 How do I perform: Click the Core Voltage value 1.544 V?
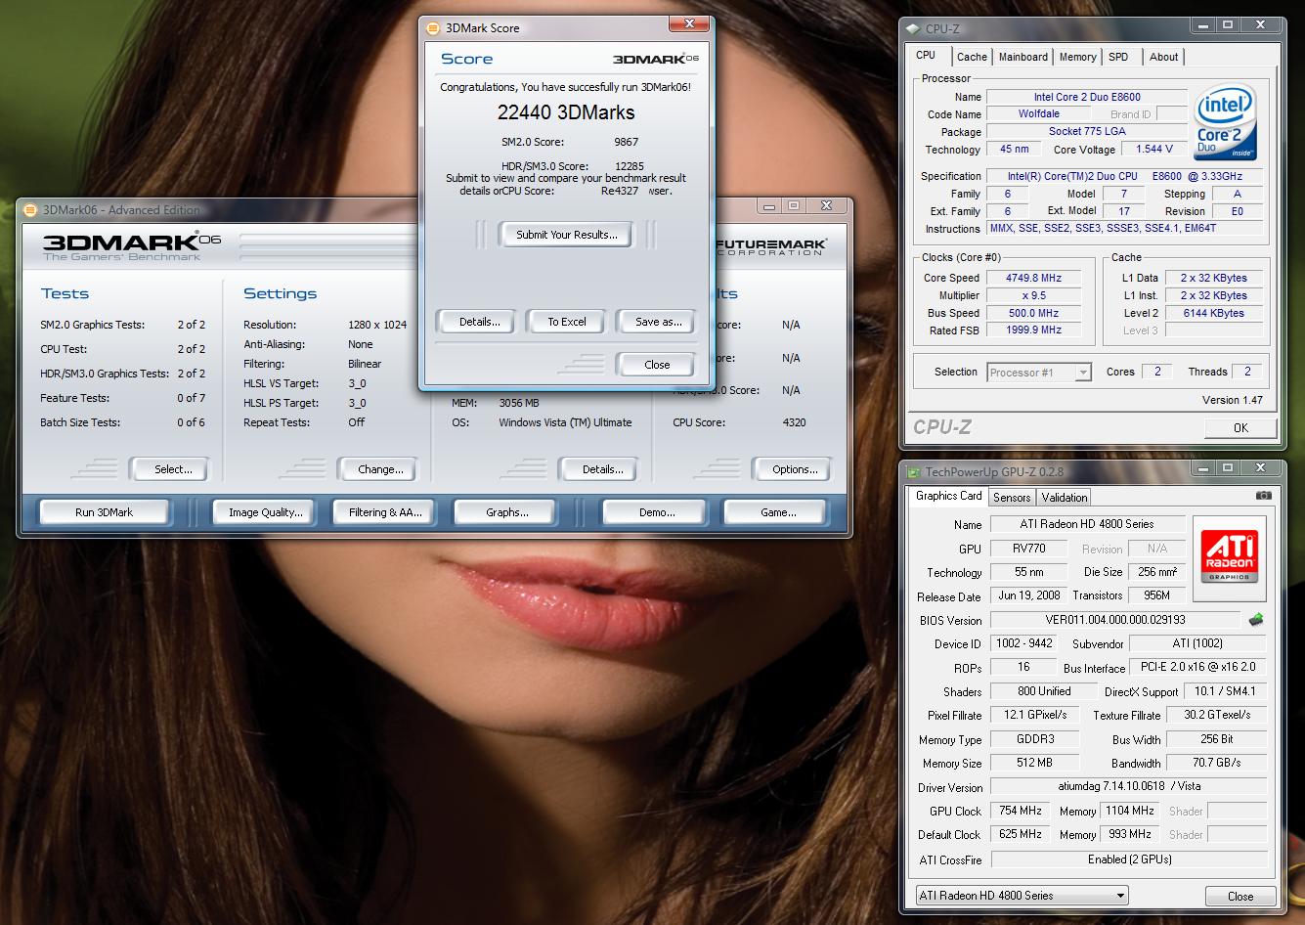(1154, 149)
